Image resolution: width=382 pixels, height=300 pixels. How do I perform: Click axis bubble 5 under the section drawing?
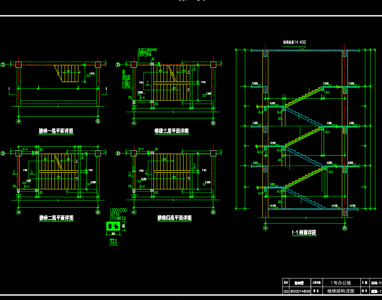[x=345, y=228]
